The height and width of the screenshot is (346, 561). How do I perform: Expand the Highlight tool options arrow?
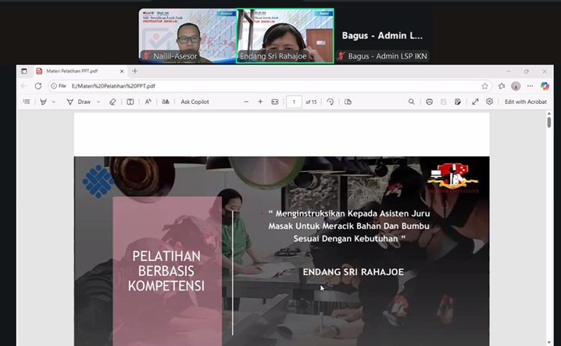point(54,102)
